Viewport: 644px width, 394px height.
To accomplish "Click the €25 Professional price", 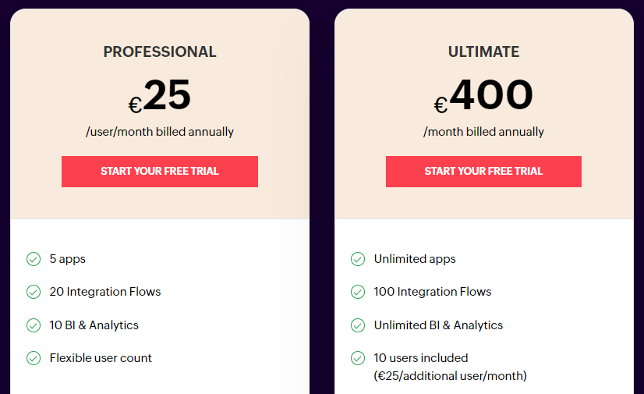I will click(160, 97).
